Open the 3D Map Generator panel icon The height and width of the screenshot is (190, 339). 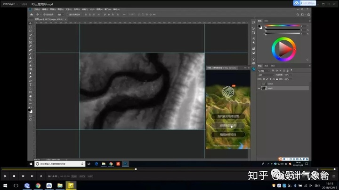[x=253, y=69]
